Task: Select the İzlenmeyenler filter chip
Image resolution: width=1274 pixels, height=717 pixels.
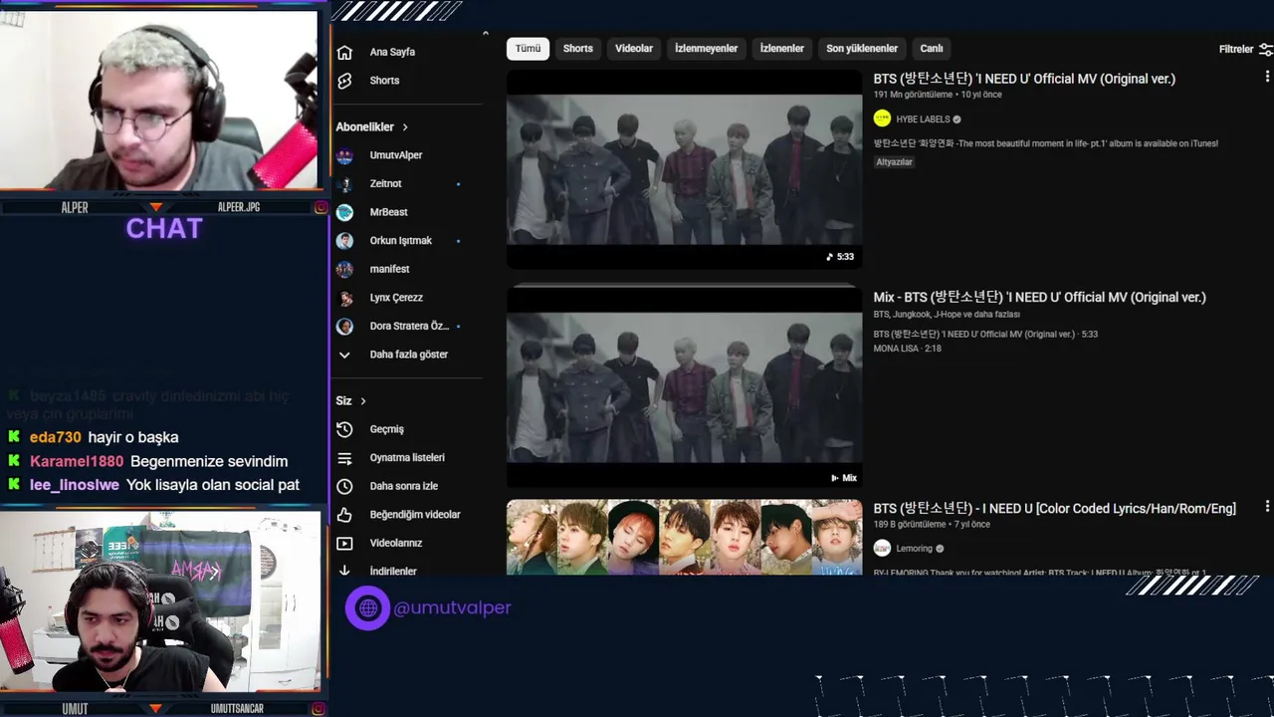Action: coord(707,49)
